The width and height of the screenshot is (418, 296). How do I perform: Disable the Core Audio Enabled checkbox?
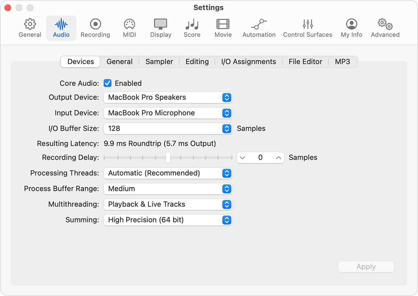(x=108, y=83)
